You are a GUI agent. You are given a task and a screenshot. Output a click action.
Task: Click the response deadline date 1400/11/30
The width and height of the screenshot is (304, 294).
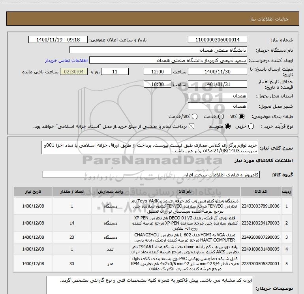pyautogui.click(x=217, y=72)
